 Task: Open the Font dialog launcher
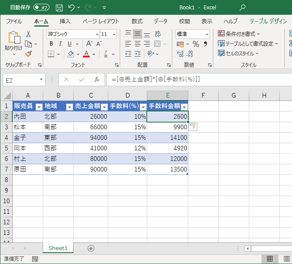(x=117, y=65)
